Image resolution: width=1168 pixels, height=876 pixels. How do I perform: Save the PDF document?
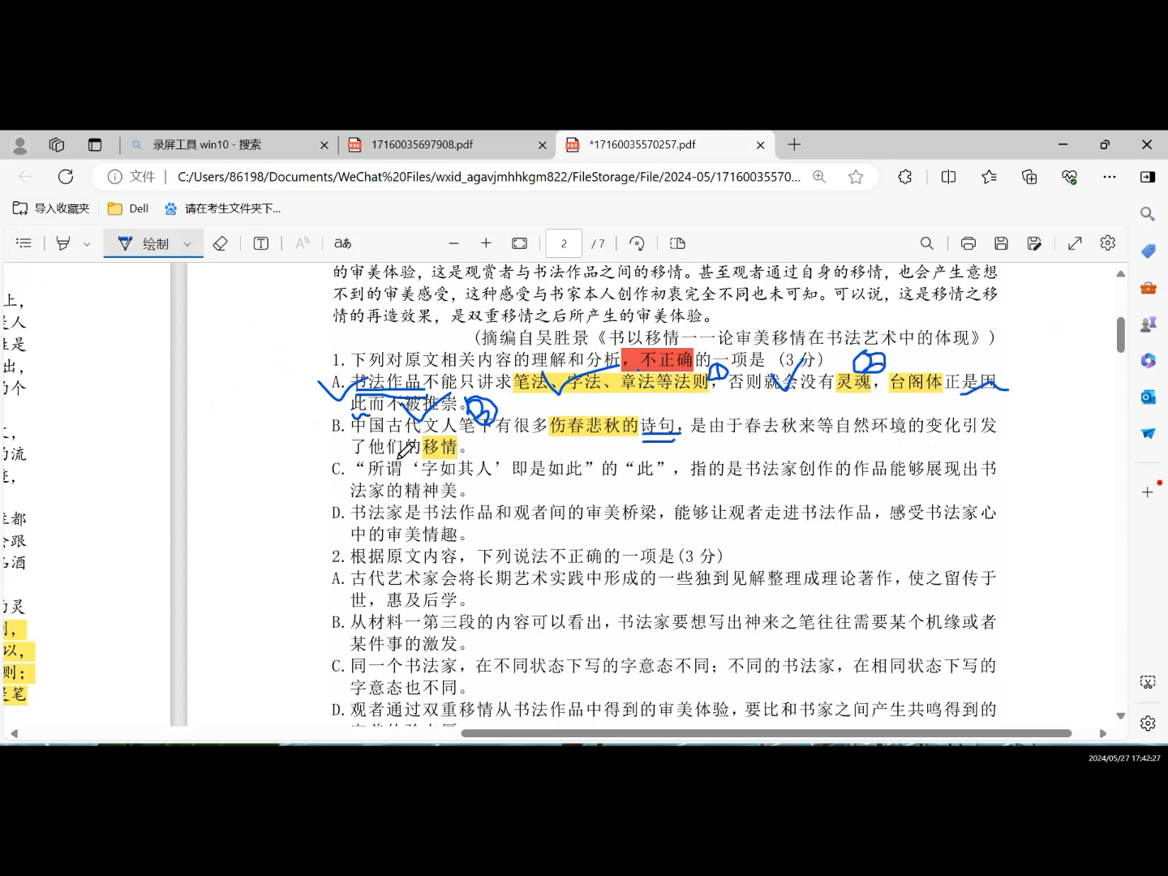click(1001, 243)
